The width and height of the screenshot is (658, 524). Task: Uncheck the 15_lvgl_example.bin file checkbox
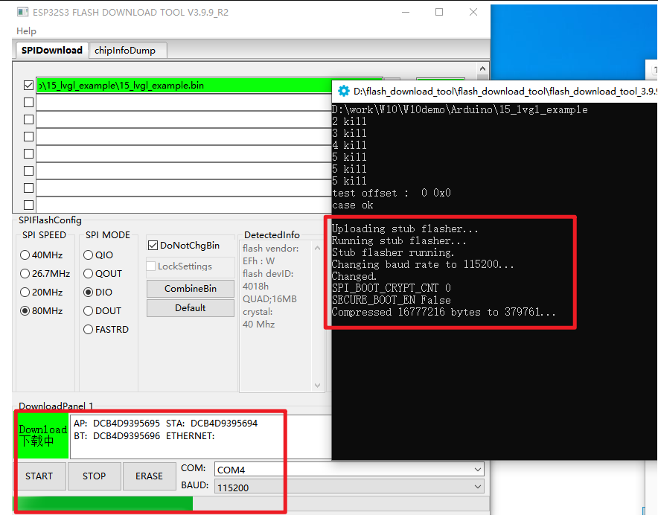coord(28,86)
